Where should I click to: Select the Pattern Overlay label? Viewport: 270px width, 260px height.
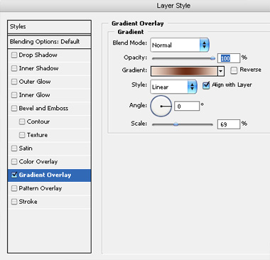coord(40,188)
